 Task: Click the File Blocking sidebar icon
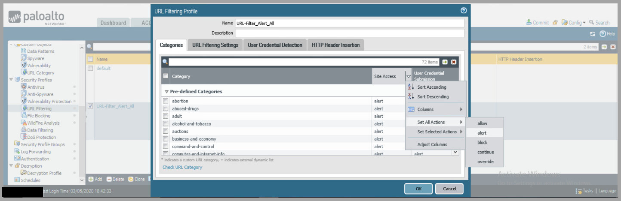pos(24,116)
